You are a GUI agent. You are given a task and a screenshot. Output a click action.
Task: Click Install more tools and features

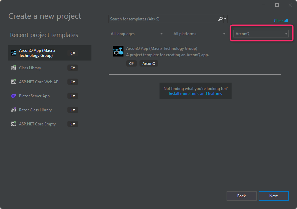195,94
